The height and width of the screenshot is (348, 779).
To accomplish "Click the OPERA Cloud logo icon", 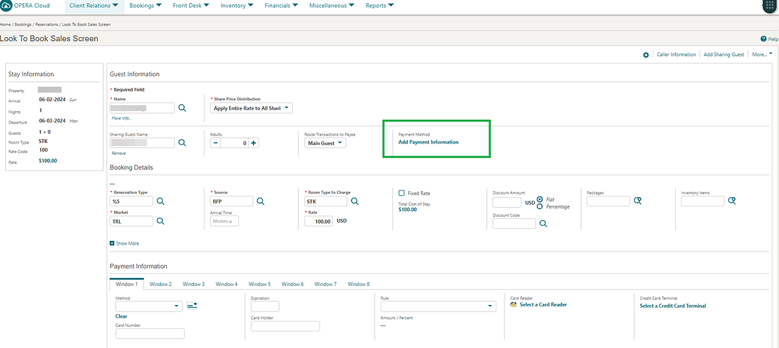I will point(5,5).
